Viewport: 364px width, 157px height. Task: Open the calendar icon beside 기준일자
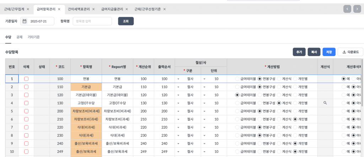(25, 21)
